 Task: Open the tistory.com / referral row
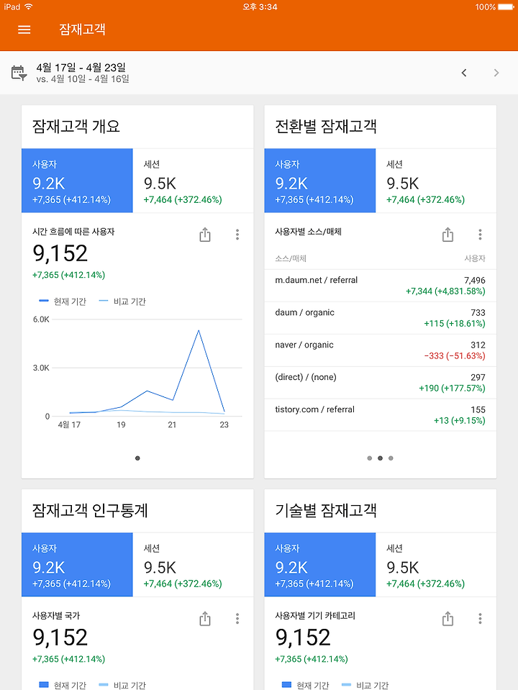pyautogui.click(x=381, y=415)
